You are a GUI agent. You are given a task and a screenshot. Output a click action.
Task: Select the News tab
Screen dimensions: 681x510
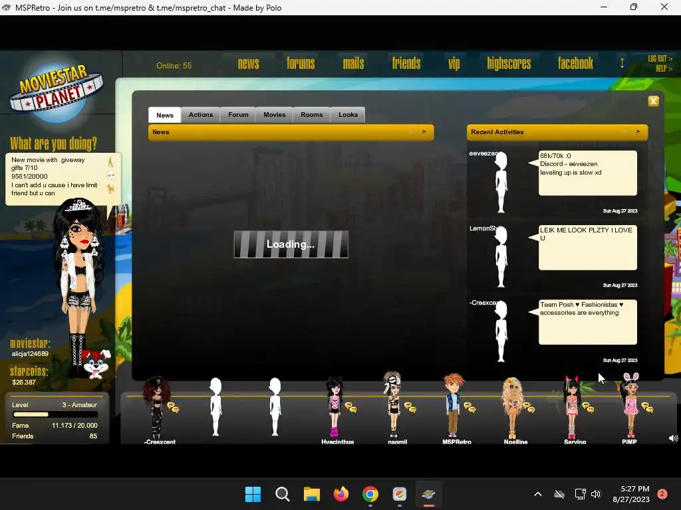click(x=165, y=115)
